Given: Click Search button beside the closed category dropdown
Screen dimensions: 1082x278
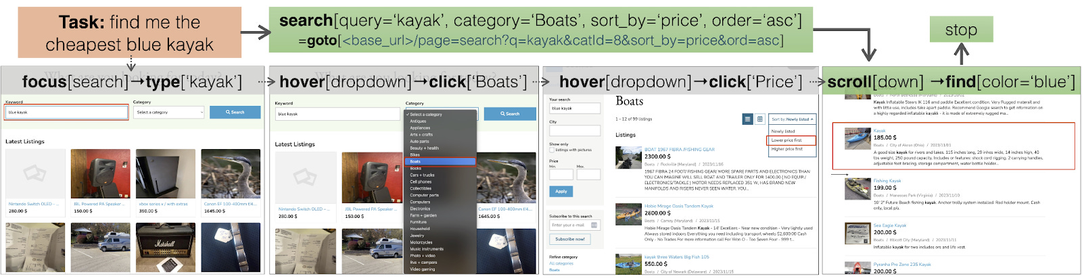Looking at the screenshot, I should click(235, 112).
